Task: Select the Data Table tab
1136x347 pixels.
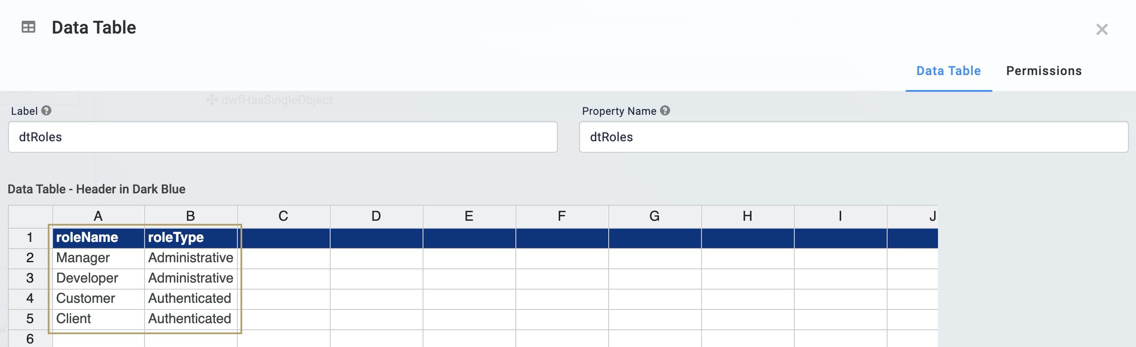Action: pyautogui.click(x=948, y=71)
